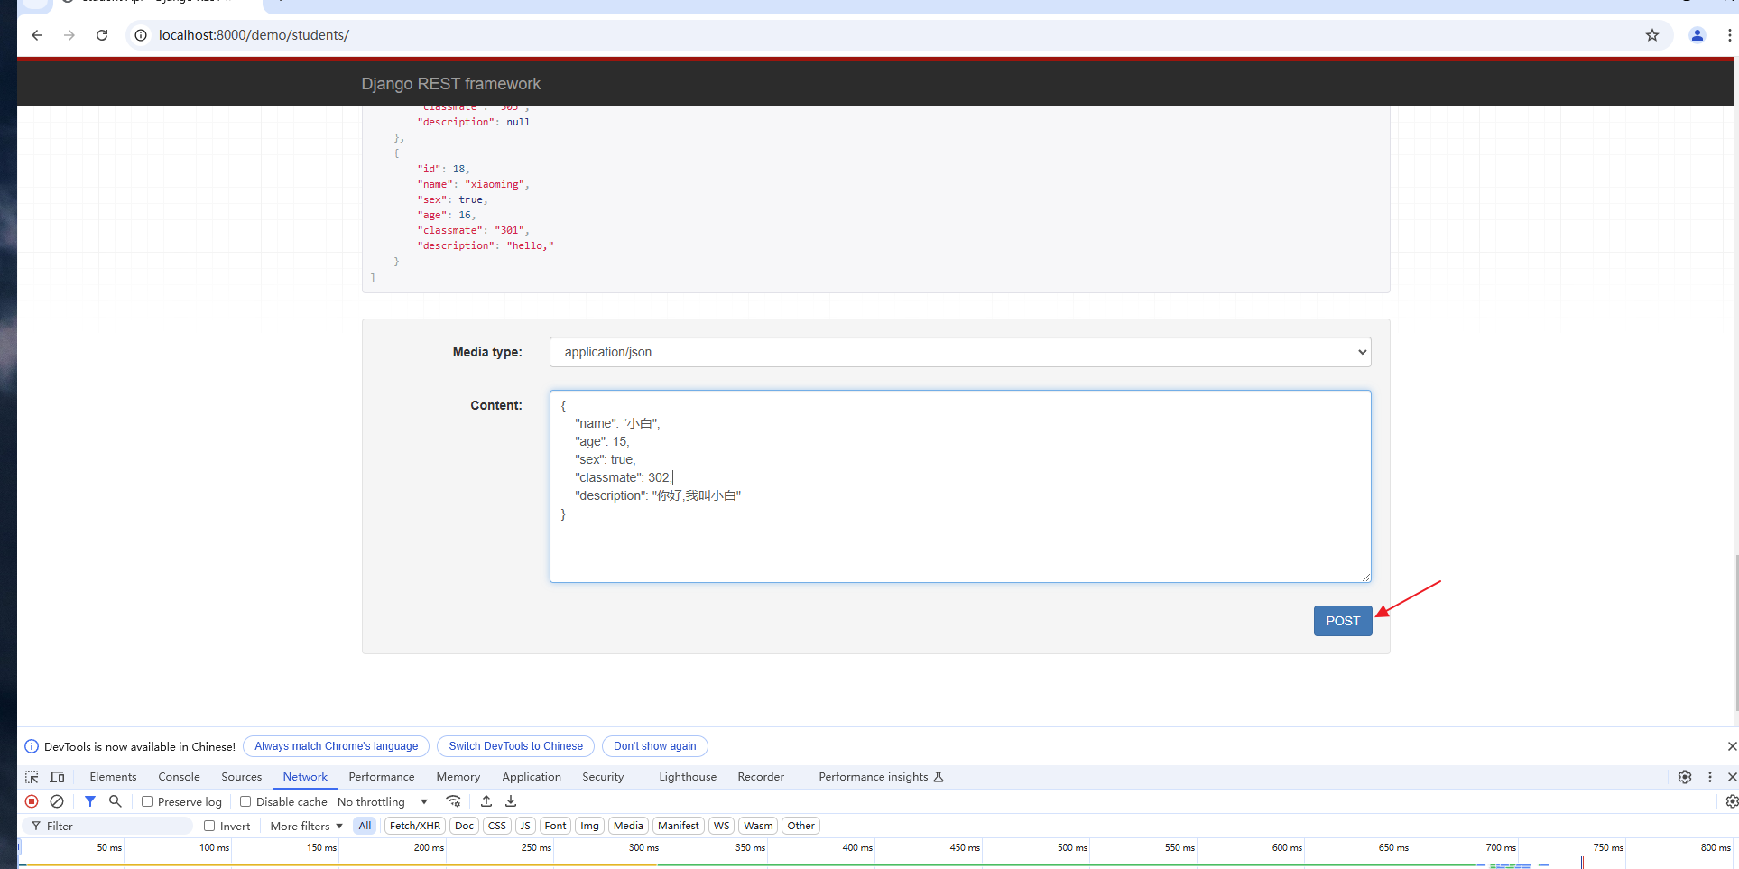Open the Application tab
Viewport: 1739px width, 869px height.
(532, 777)
